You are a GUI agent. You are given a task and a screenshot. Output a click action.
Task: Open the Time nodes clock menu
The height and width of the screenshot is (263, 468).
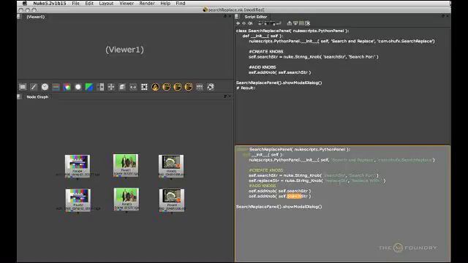[45, 87]
